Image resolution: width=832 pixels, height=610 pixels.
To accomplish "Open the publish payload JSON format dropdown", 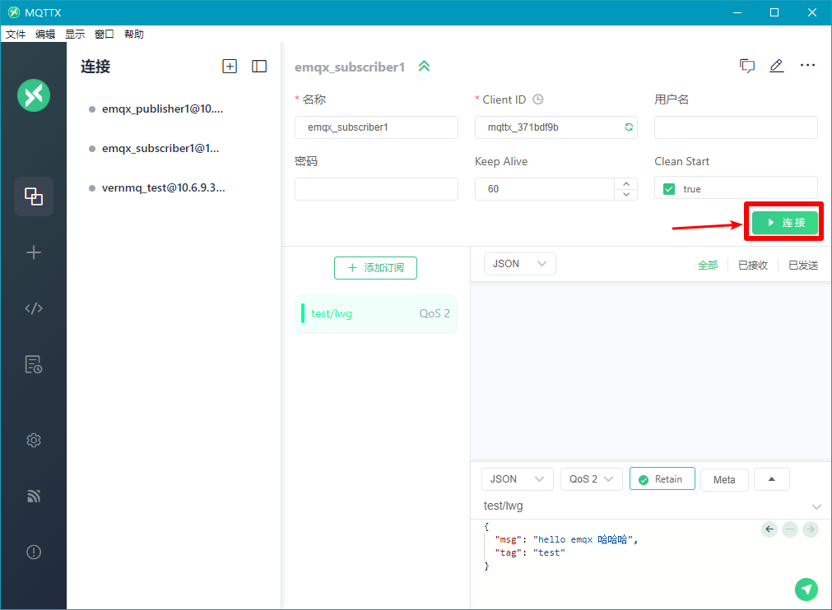I will pos(518,479).
